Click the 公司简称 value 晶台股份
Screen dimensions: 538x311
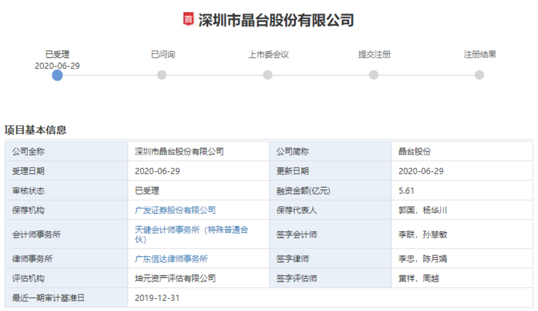pyautogui.click(x=414, y=152)
